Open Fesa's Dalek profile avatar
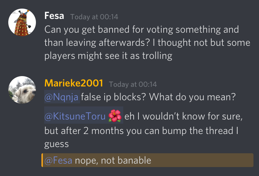This screenshot has height=176, width=259. pyautogui.click(x=22, y=22)
